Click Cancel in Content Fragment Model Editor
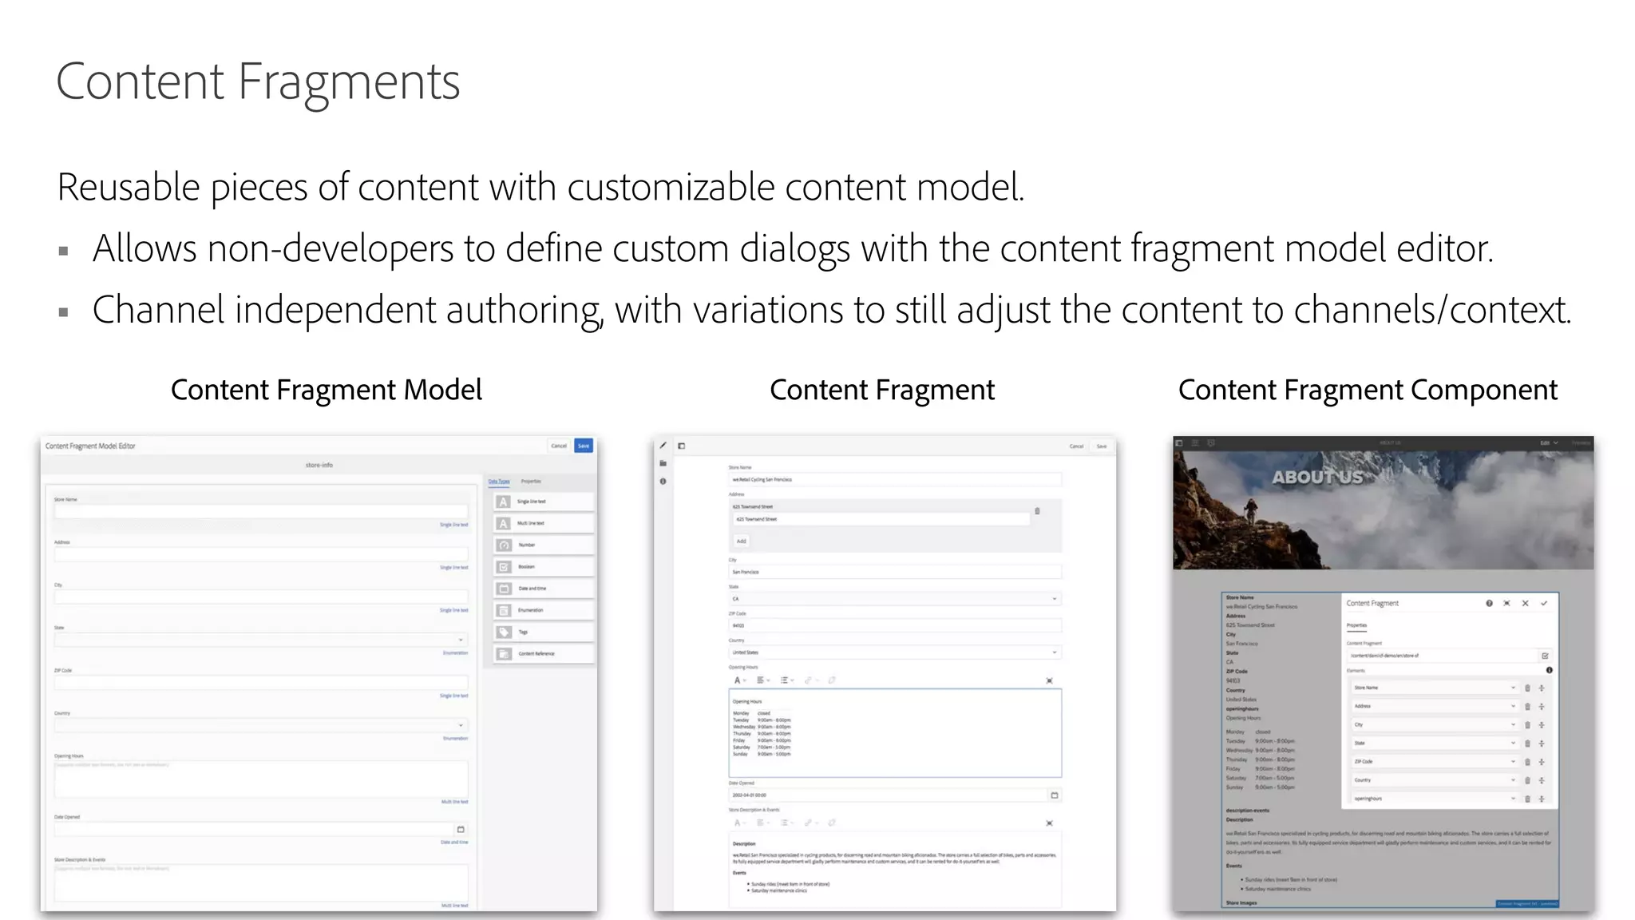1635x920 pixels. (559, 446)
